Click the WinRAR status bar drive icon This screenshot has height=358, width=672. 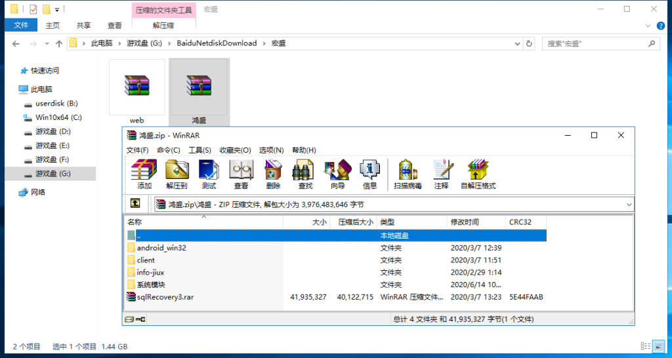(129, 319)
